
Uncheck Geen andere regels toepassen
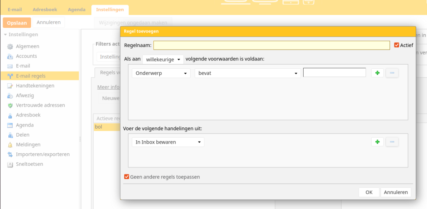tap(127, 177)
